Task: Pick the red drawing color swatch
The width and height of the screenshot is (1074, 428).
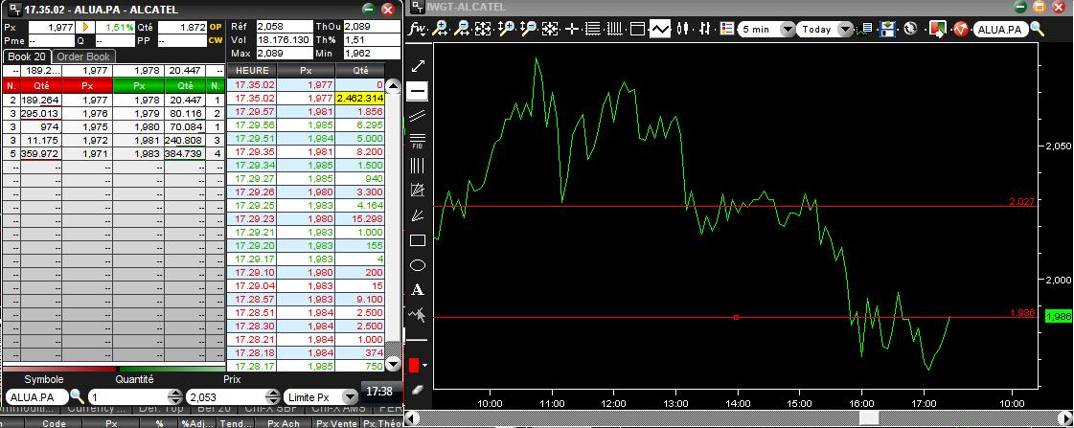Action: pos(414,365)
